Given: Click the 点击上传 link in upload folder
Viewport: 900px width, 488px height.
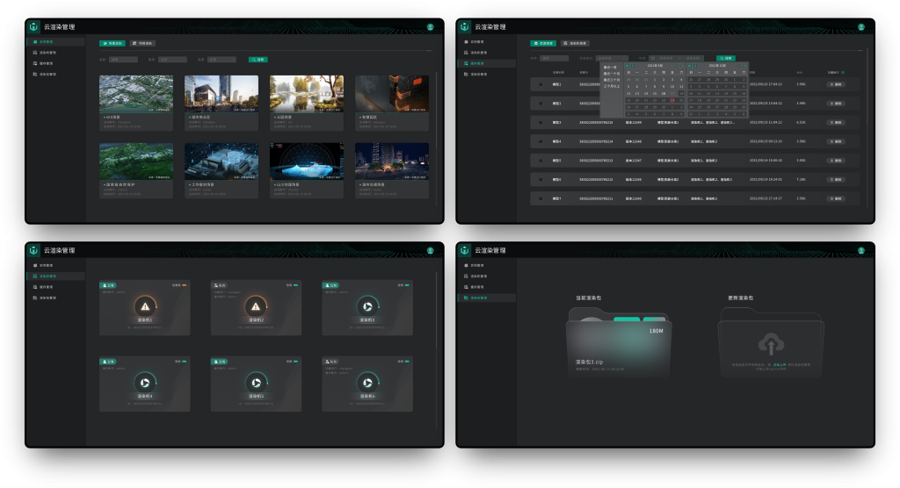Looking at the screenshot, I should tap(780, 362).
